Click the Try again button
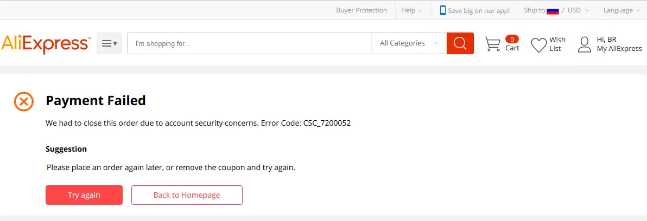The height and width of the screenshot is (221, 647). (84, 195)
